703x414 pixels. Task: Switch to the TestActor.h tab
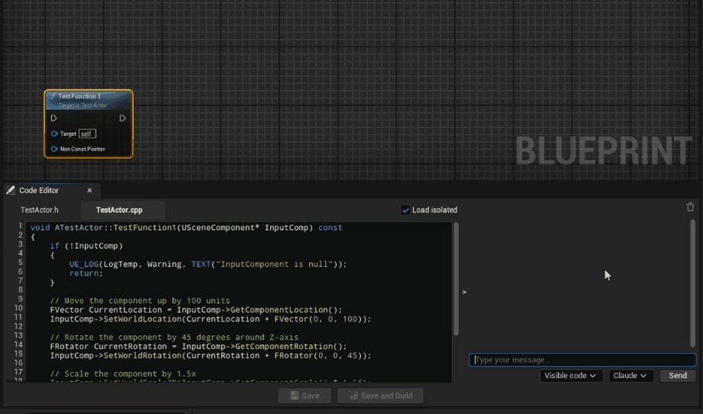pos(40,210)
